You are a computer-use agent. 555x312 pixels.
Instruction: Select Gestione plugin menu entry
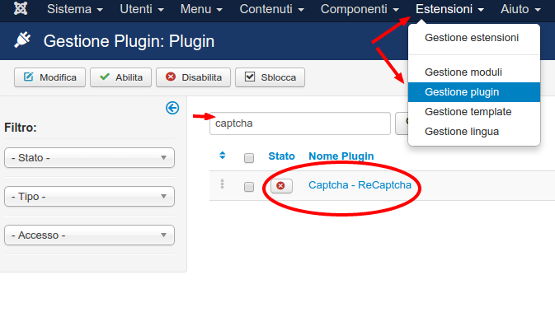(x=474, y=92)
